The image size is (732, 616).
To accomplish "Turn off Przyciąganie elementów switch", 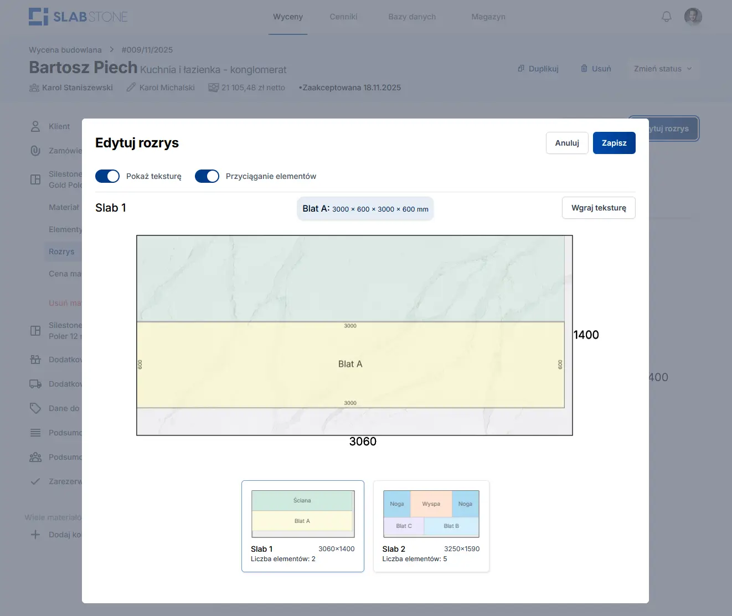I will pyautogui.click(x=207, y=176).
